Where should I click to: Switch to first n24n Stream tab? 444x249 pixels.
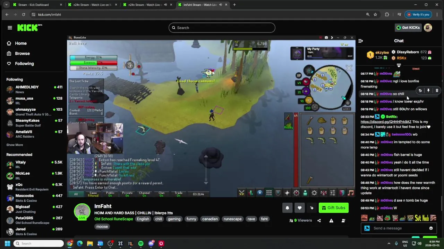coord(92,5)
